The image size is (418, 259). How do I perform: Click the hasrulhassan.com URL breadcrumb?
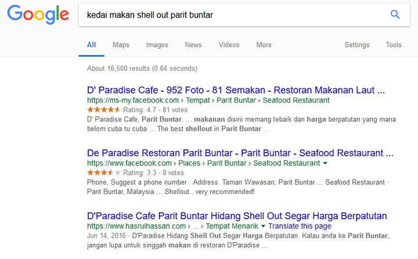pos(172,226)
